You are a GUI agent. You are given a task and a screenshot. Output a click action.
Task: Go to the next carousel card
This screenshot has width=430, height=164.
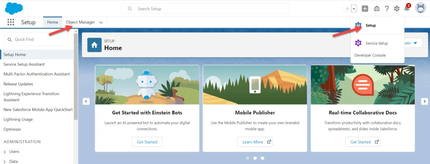click(x=425, y=101)
